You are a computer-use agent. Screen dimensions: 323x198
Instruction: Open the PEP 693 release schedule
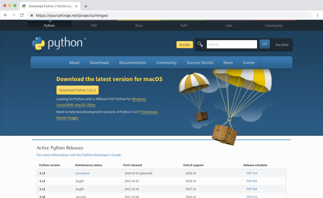coord(252,181)
